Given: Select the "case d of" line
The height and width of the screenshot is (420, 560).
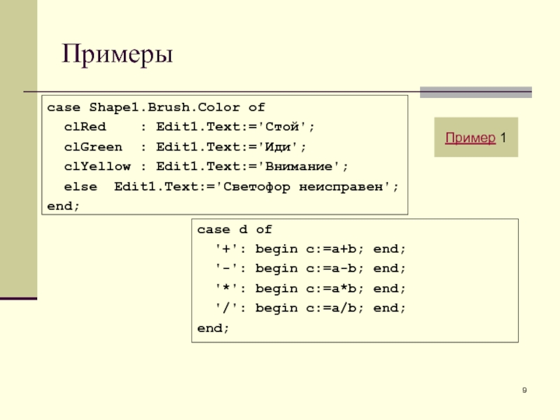Looking at the screenshot, I should (234, 230).
